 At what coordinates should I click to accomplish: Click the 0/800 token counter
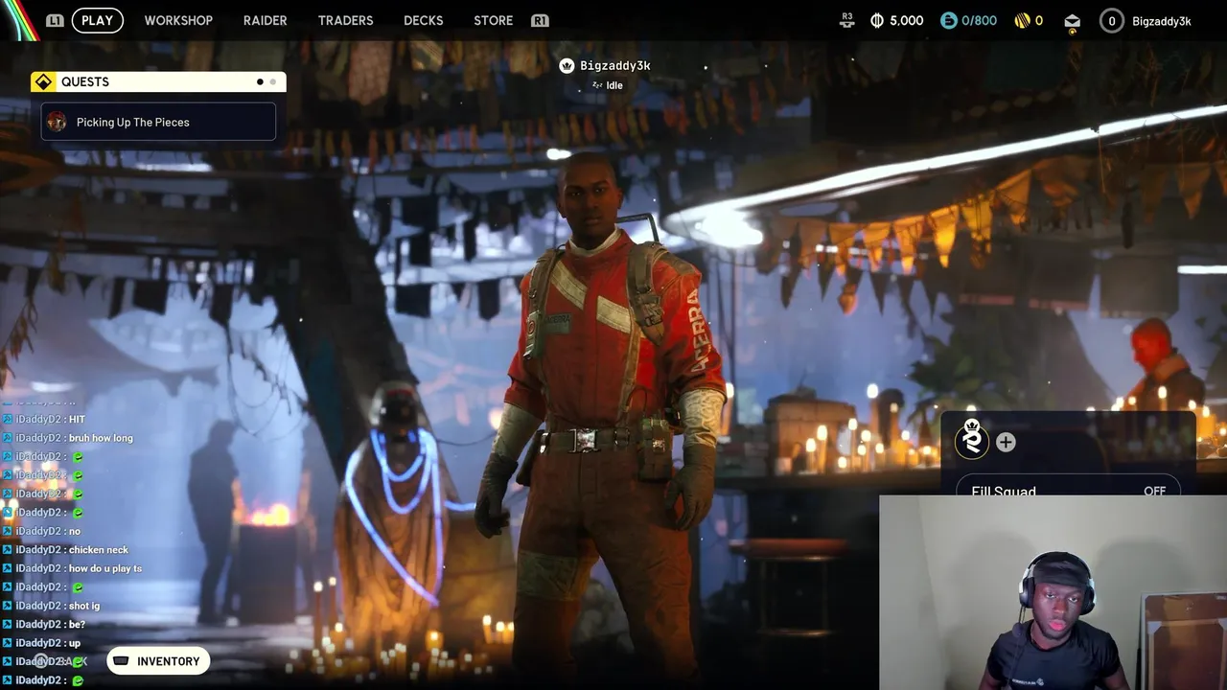[x=979, y=20]
